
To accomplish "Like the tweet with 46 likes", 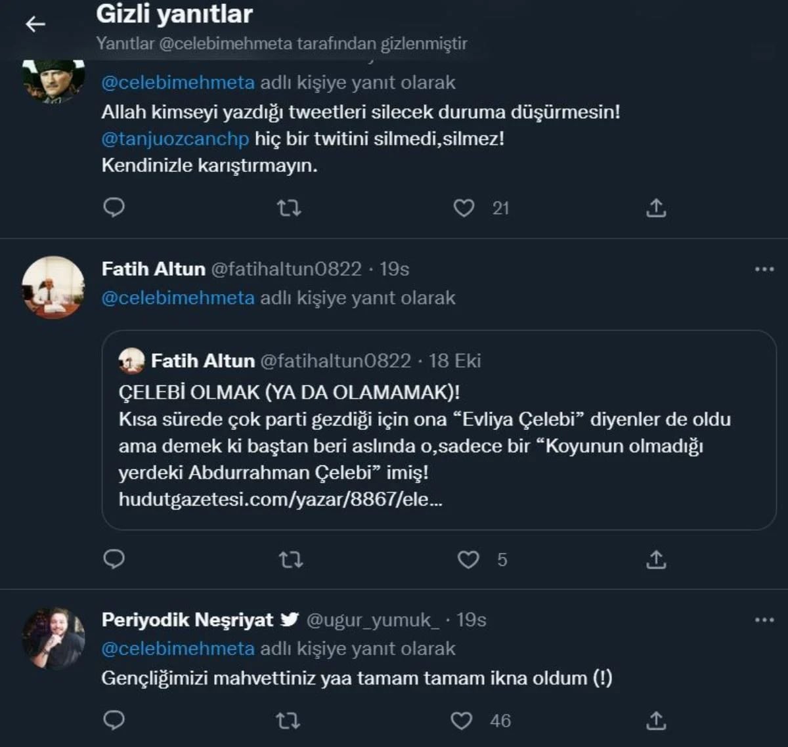I will point(462,721).
